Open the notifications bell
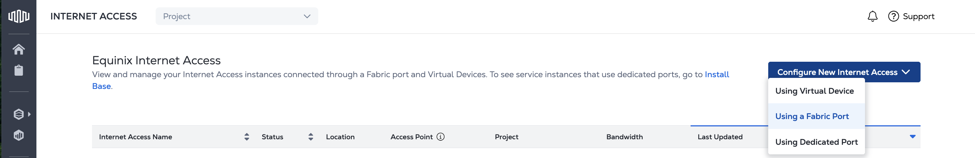975x158 pixels. click(x=872, y=16)
